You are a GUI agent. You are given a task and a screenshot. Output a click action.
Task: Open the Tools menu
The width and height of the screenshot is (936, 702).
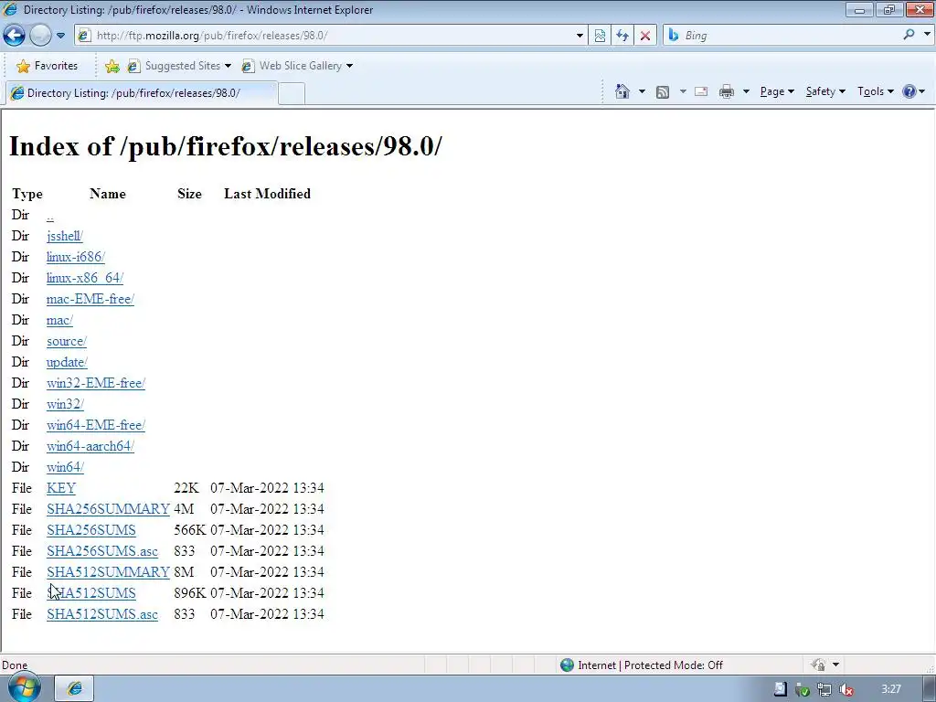[x=875, y=91]
